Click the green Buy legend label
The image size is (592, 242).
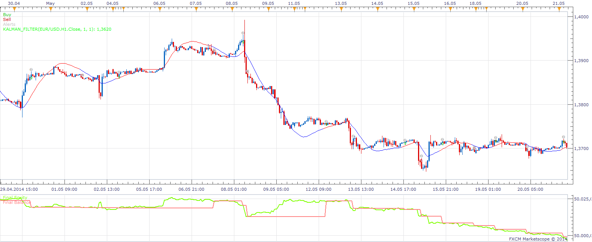(7, 15)
